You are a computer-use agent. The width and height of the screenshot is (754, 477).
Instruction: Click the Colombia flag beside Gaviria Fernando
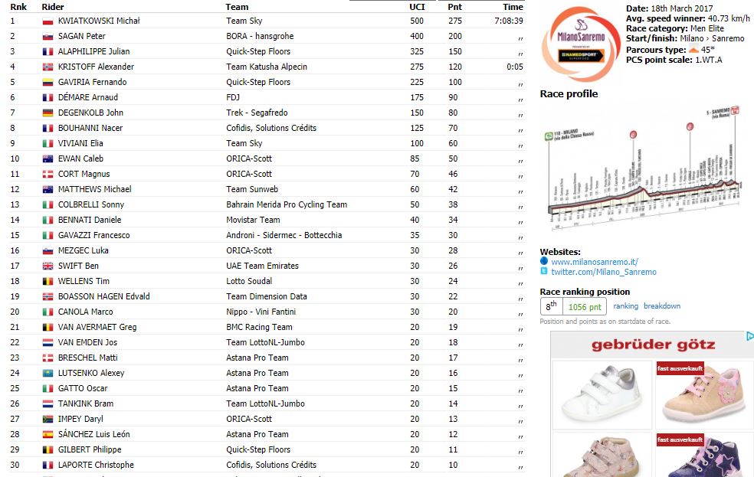tap(48, 83)
